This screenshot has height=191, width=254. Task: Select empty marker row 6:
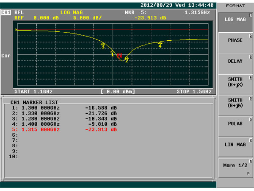point(15,135)
